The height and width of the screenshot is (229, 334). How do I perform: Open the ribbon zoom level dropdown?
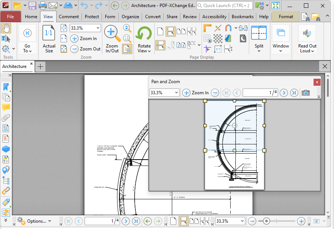(98, 28)
